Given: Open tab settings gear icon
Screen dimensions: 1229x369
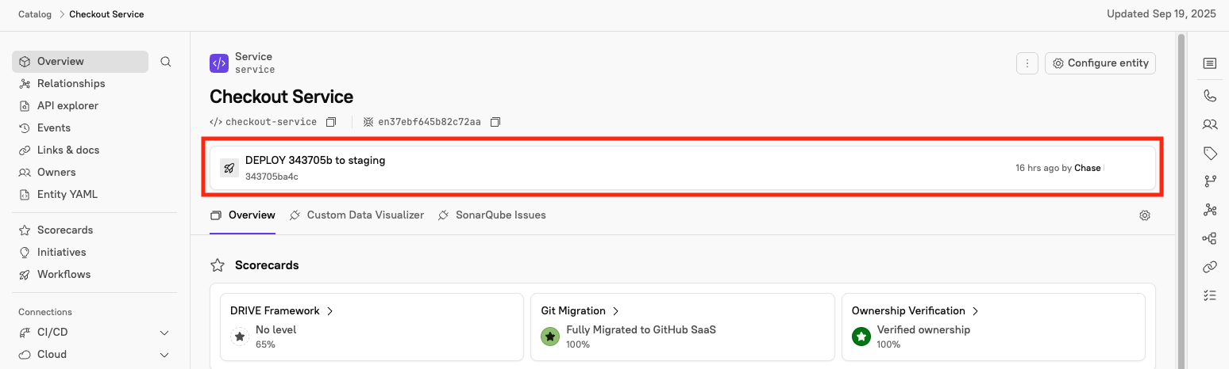Looking at the screenshot, I should pyautogui.click(x=1145, y=215).
